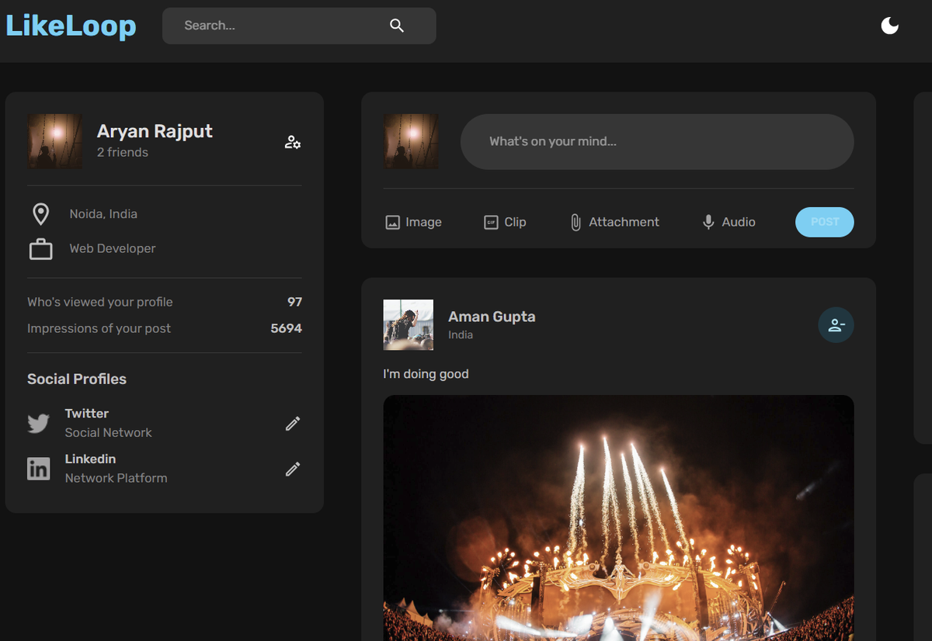
Task: Click the "Network Platform" text
Action: [x=116, y=478]
